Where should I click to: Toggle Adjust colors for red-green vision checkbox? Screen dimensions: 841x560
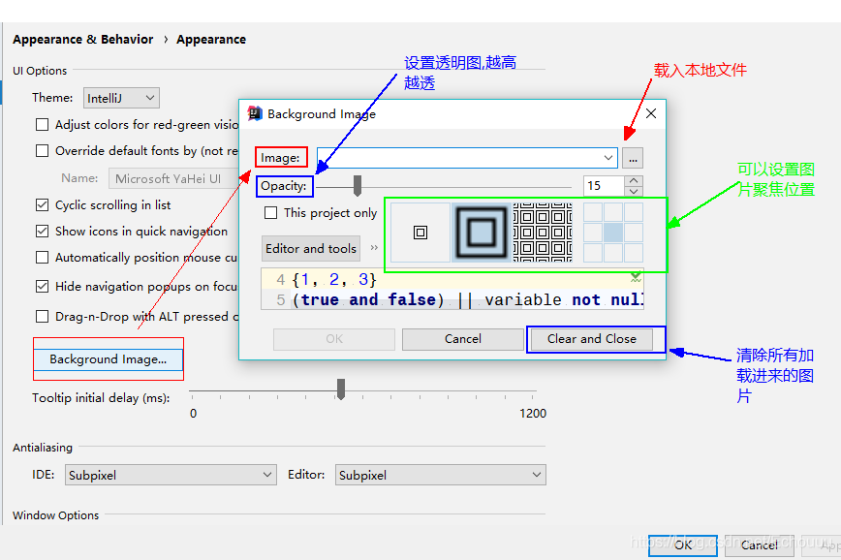coord(42,124)
